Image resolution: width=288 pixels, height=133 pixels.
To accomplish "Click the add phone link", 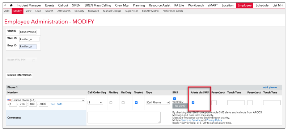I will (x=270, y=87).
